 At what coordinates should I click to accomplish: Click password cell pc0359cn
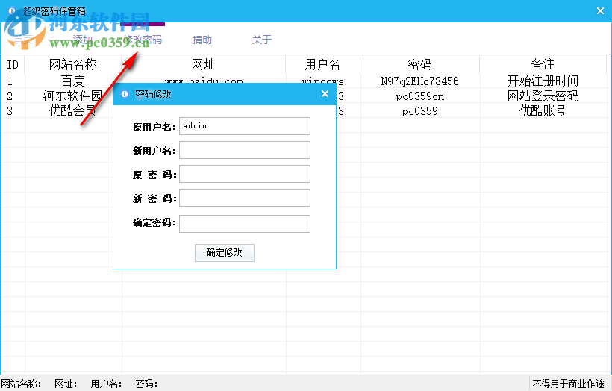(x=419, y=96)
